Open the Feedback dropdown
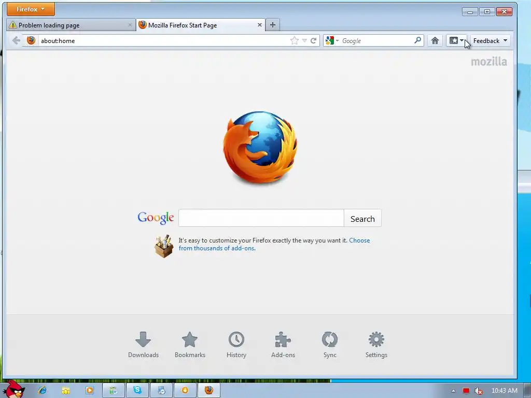 click(x=490, y=41)
